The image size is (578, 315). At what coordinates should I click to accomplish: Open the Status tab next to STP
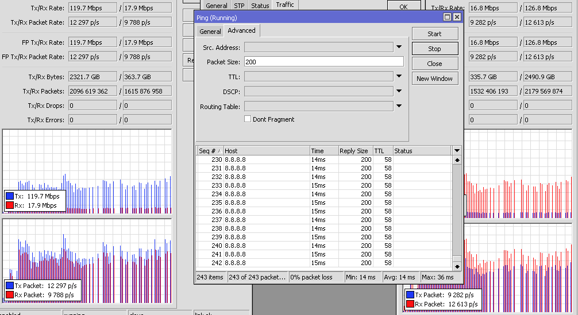(x=260, y=6)
